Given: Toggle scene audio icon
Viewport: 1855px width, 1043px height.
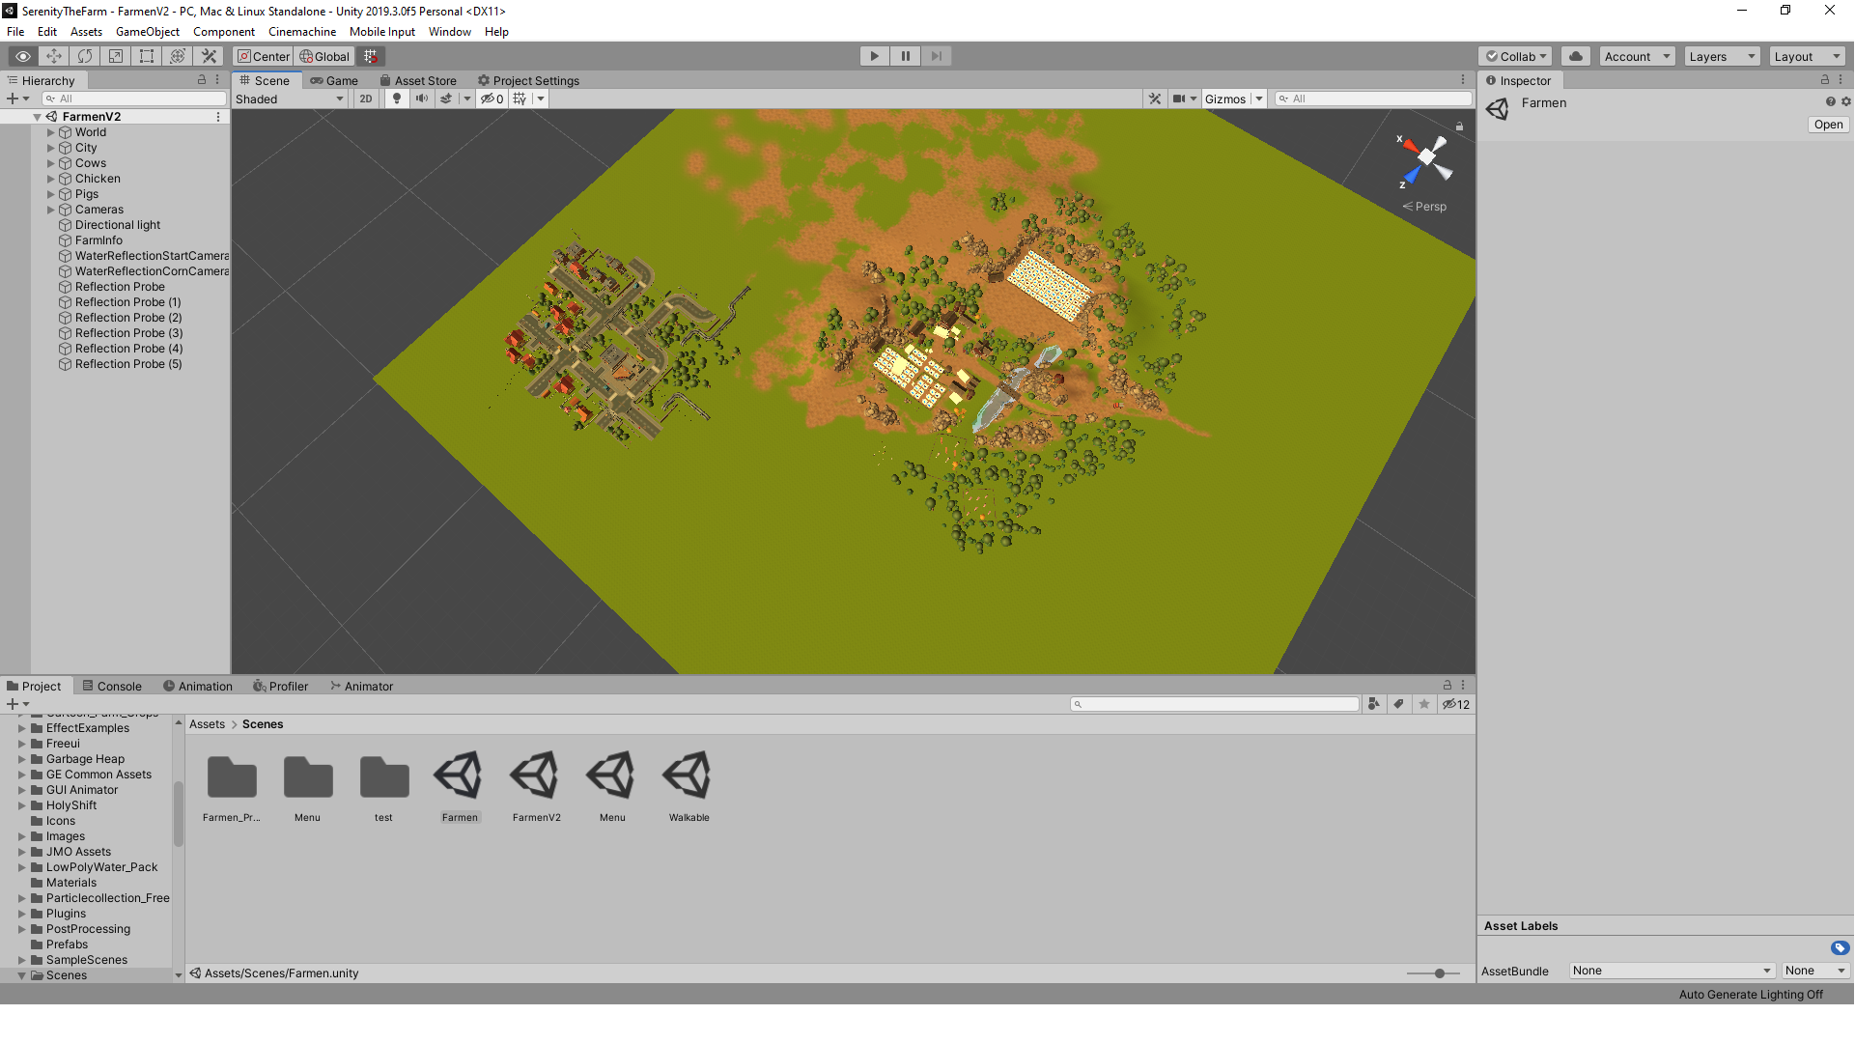Looking at the screenshot, I should coord(421,99).
